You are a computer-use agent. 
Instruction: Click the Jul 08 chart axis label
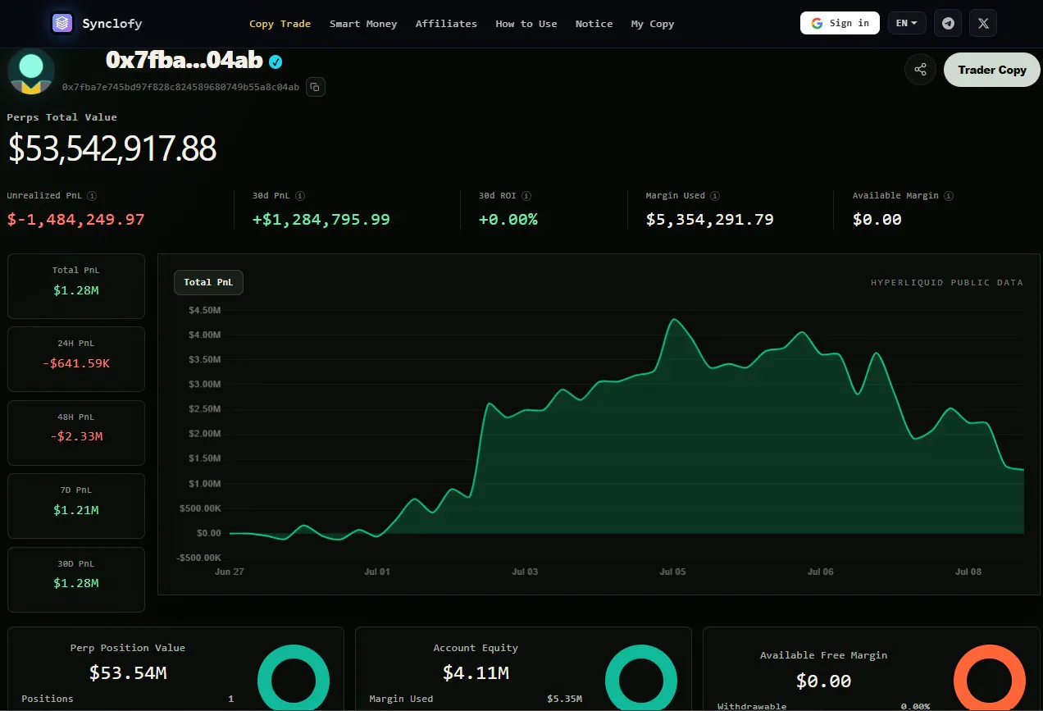[969, 572]
